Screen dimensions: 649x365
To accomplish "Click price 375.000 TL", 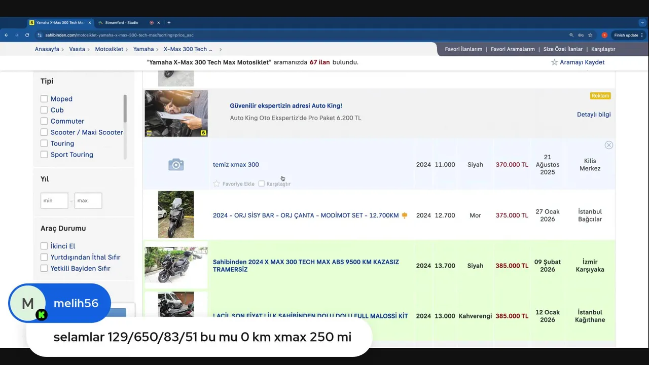I will click(x=512, y=215).
